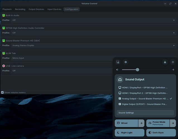Click the moon icon on Night Light
The width and height of the screenshot is (178, 139).
[x=118, y=133]
